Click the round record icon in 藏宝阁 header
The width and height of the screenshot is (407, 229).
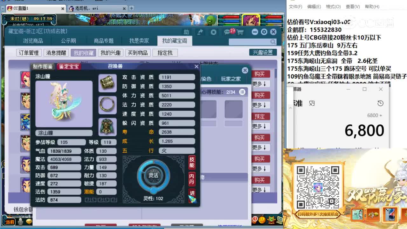pyautogui.click(x=214, y=32)
